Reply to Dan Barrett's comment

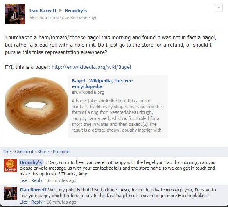coord(37,202)
